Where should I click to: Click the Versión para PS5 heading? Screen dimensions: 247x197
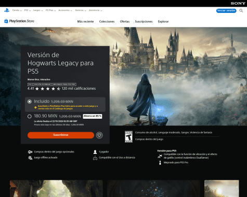[x=166, y=151]
